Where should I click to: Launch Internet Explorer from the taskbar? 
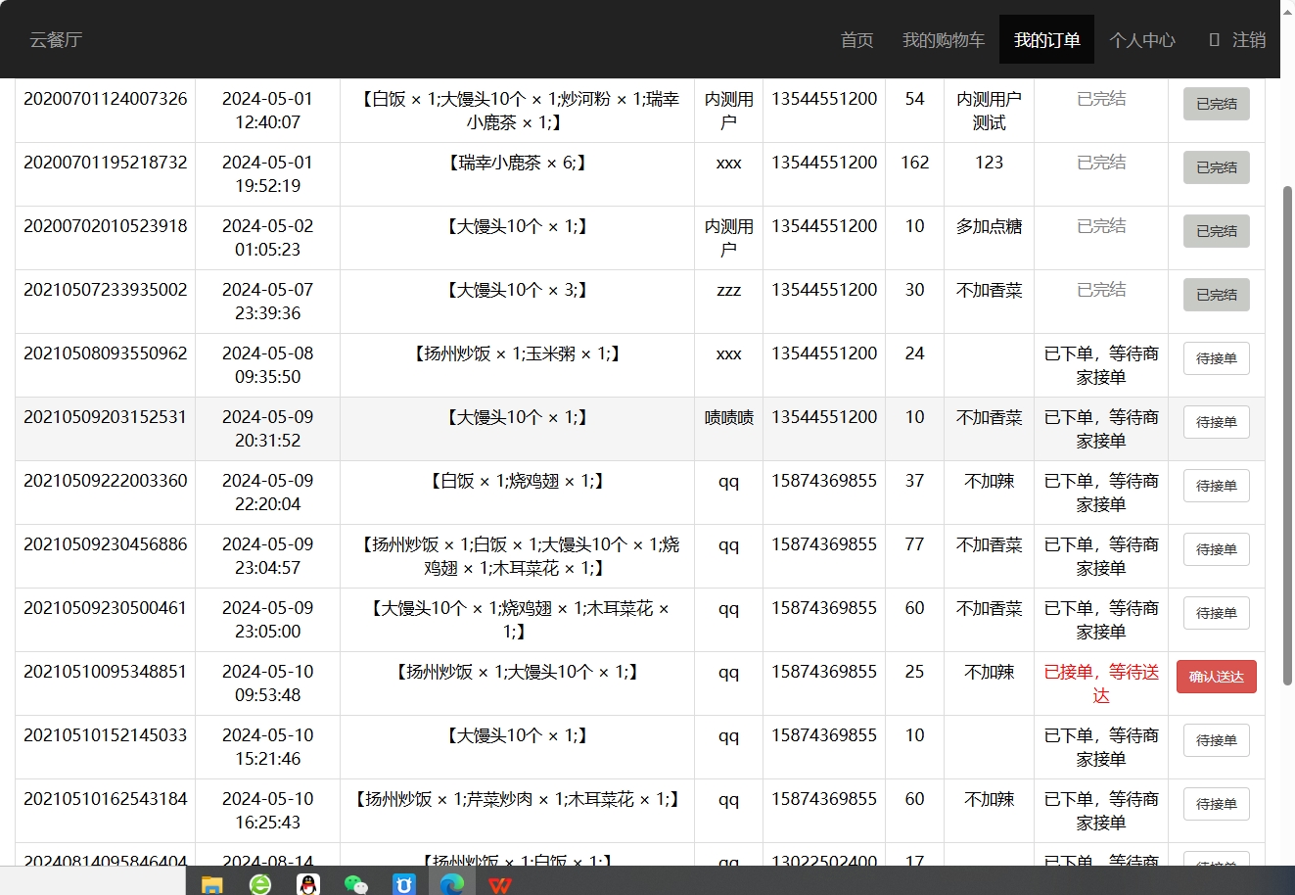(x=258, y=884)
